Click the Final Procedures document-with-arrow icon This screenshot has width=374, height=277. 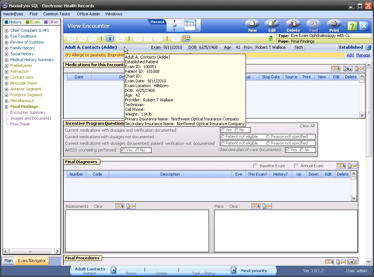[340, 262]
